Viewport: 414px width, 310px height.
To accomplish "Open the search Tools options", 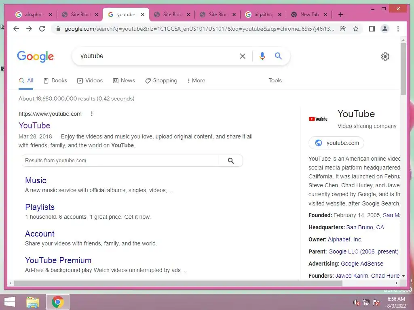I will click(x=275, y=81).
